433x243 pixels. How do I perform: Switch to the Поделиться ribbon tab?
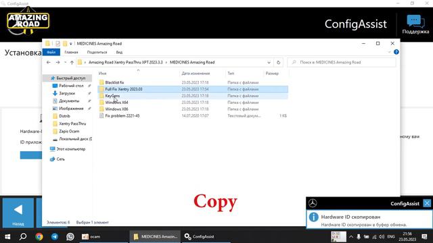[97, 52]
